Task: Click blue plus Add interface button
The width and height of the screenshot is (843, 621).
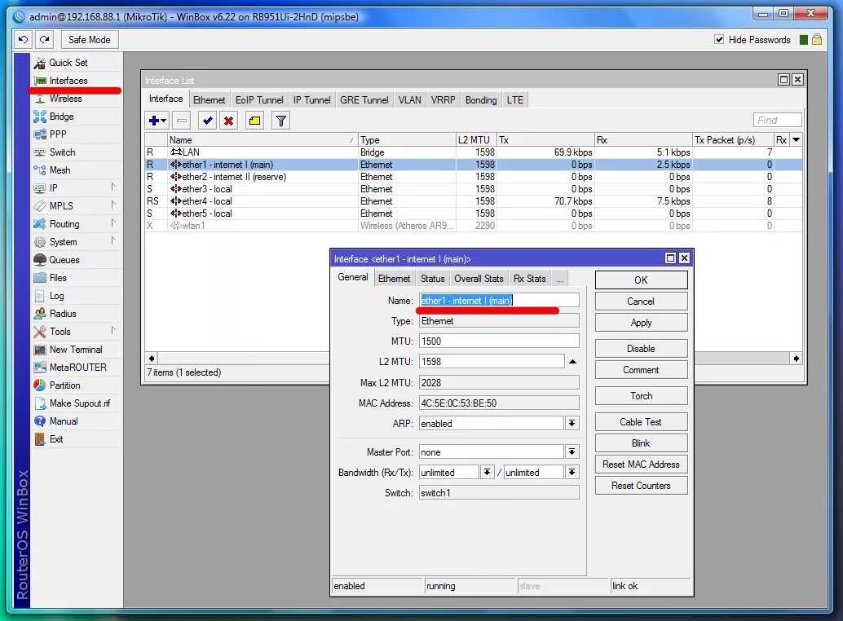Action: [157, 121]
